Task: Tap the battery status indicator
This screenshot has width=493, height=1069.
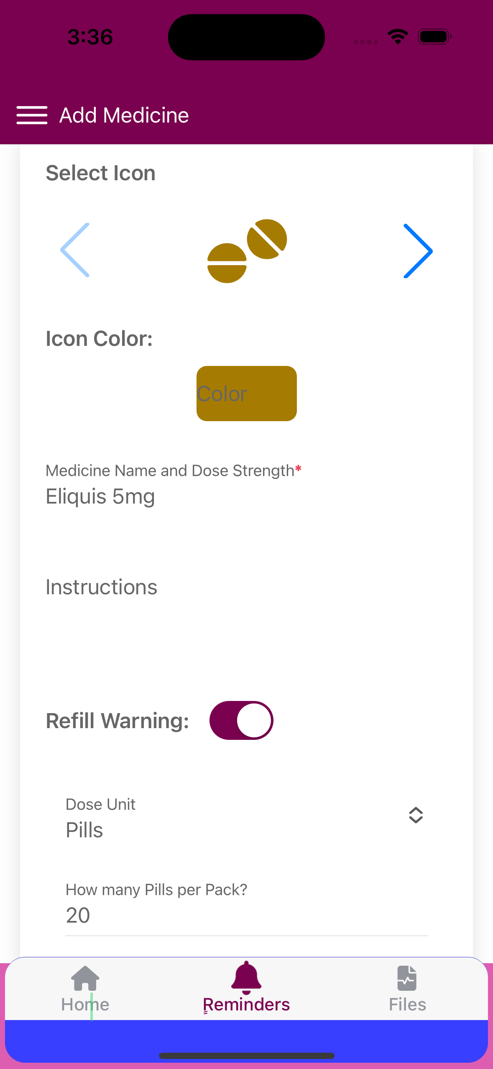Action: 434,37
